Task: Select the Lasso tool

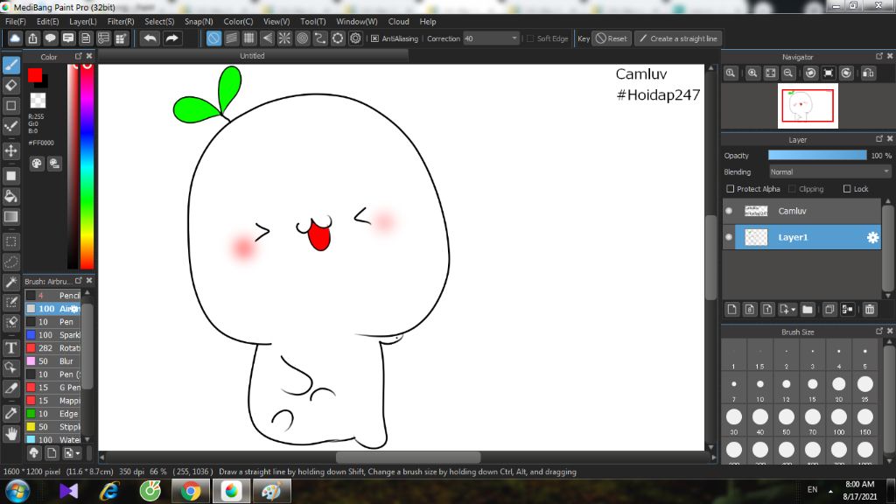Action: [11, 262]
